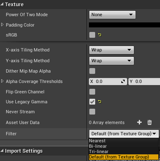Choose Bi-linear filter option
The height and width of the screenshot is (161, 160).
[x=123, y=146]
